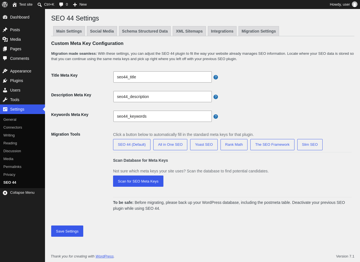Open the Dashboard speedometer icon

(x=5, y=17)
